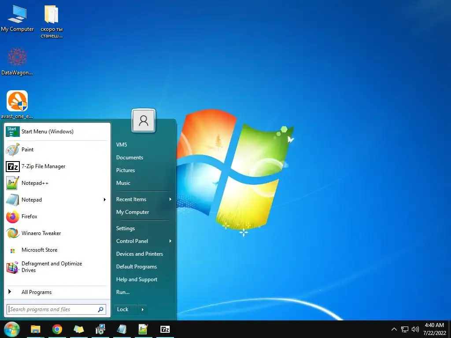451x338 pixels.
Task: Click the user account picture
Action: 144,121
